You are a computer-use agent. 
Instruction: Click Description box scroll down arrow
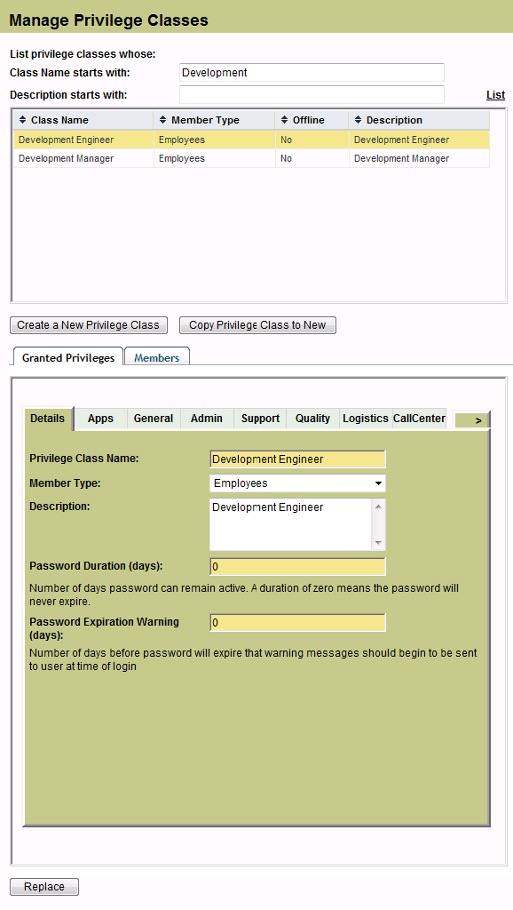pyautogui.click(x=378, y=543)
